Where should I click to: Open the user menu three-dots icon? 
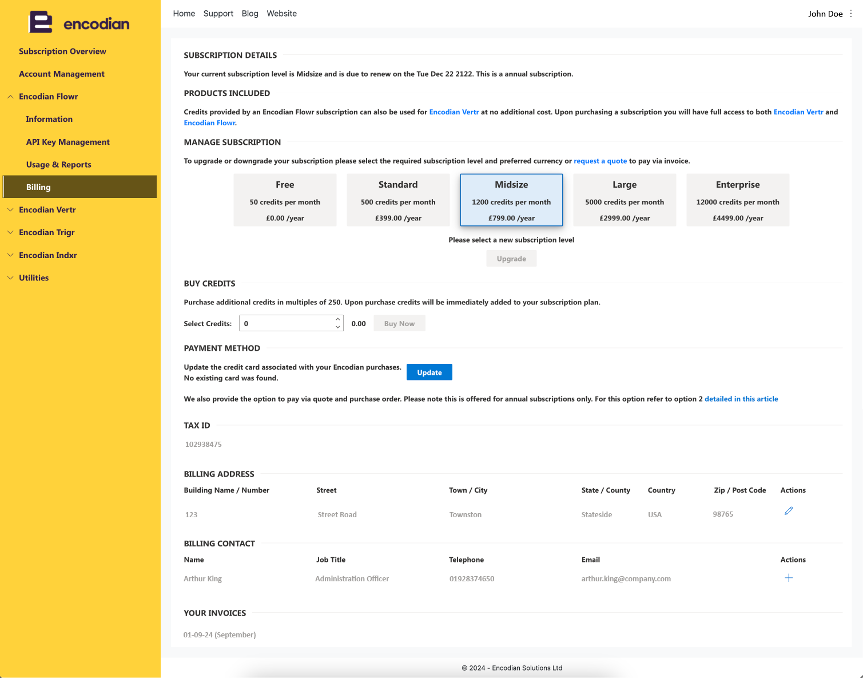click(x=851, y=14)
